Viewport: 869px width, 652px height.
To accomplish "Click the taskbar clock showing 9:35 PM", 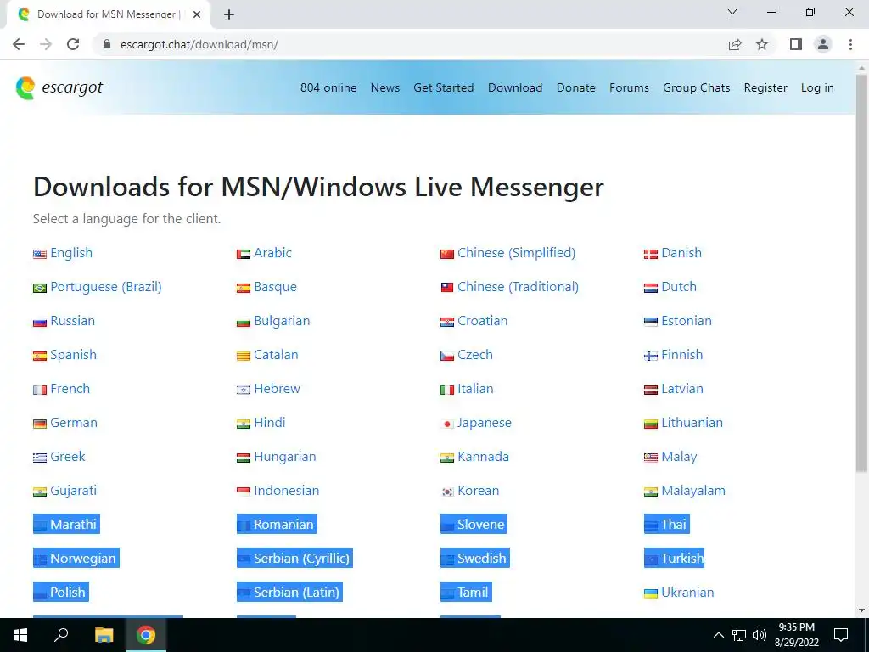I will tap(796, 635).
